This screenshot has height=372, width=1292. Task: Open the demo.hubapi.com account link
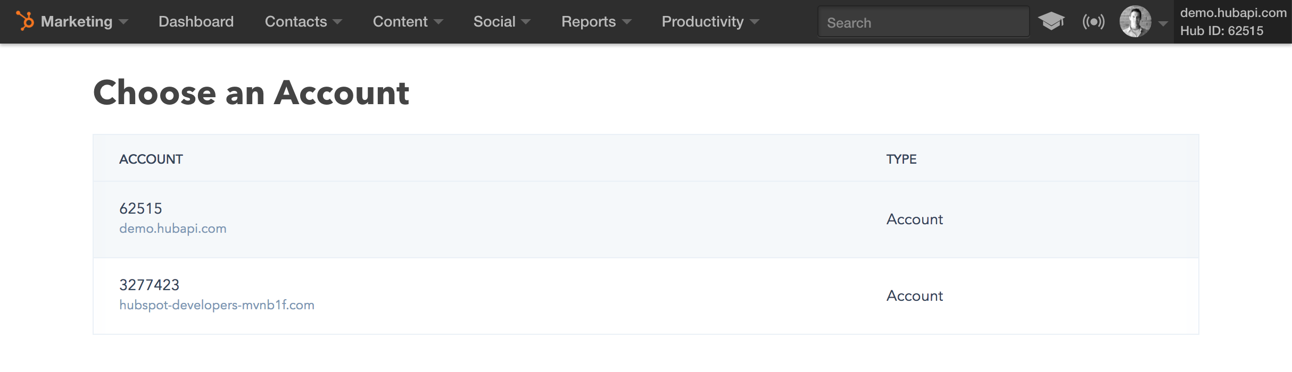(173, 229)
